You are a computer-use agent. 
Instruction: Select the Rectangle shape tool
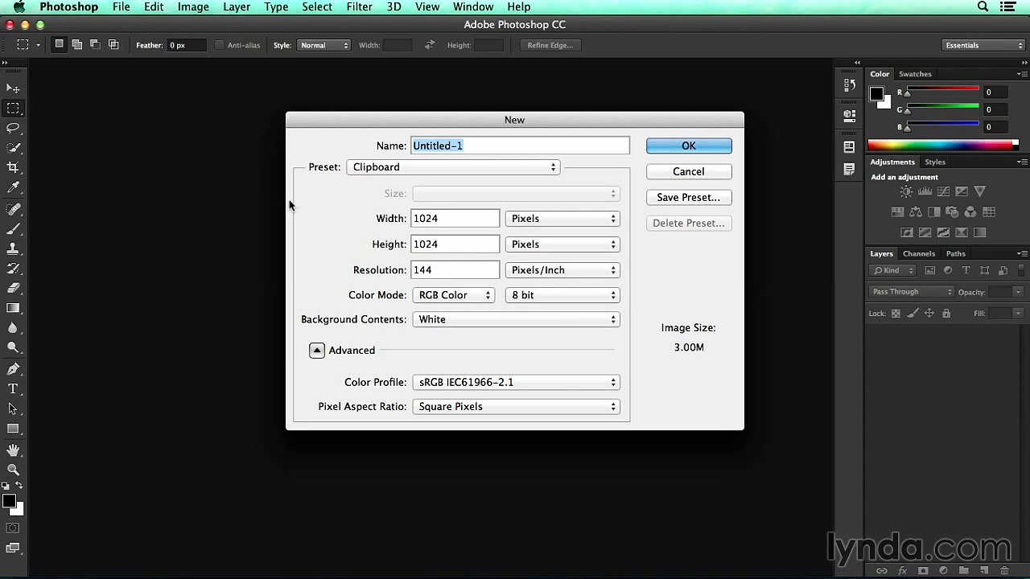pos(13,429)
